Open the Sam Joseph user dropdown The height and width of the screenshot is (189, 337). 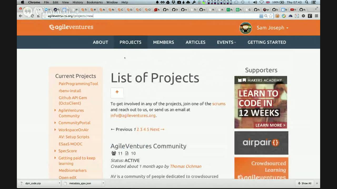pos(272,28)
